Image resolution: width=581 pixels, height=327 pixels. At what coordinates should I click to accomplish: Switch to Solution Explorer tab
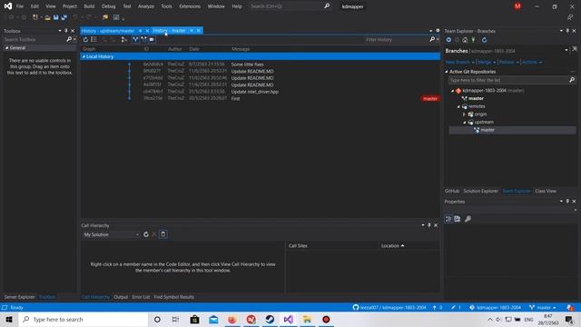(x=480, y=191)
